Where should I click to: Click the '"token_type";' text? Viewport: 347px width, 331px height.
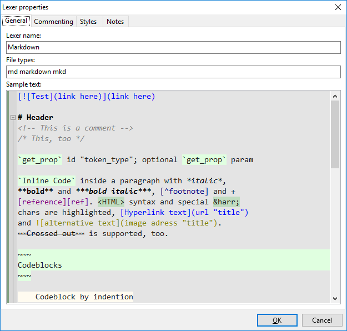[109, 160]
